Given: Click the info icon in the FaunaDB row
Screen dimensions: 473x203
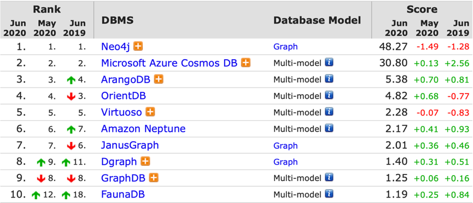Looking at the screenshot, I should pyautogui.click(x=329, y=194).
